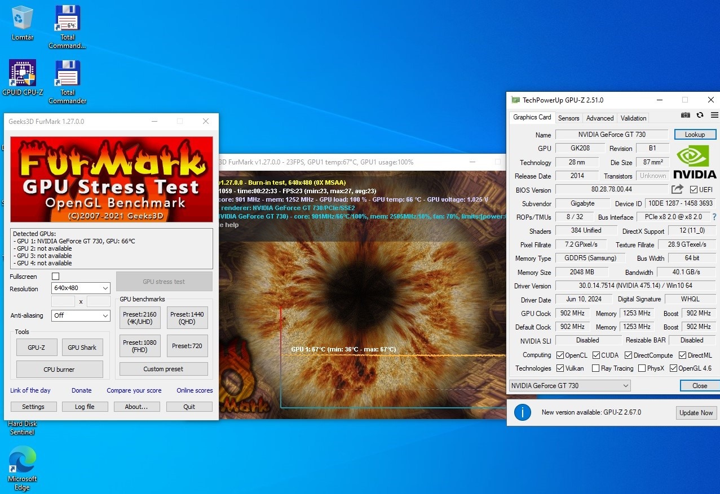Toggle the DirectML checkbox
Viewport: 720px width, 494px height.
[682, 355]
